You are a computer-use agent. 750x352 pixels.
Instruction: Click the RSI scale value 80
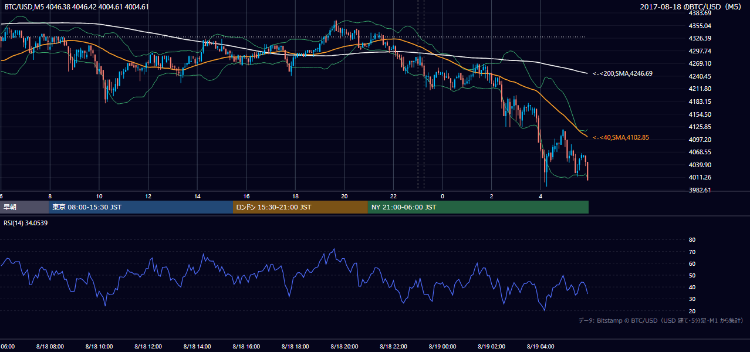pos(692,240)
